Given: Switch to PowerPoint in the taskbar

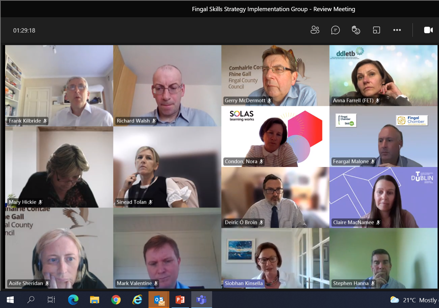Looking at the screenshot, I should [x=180, y=300].
